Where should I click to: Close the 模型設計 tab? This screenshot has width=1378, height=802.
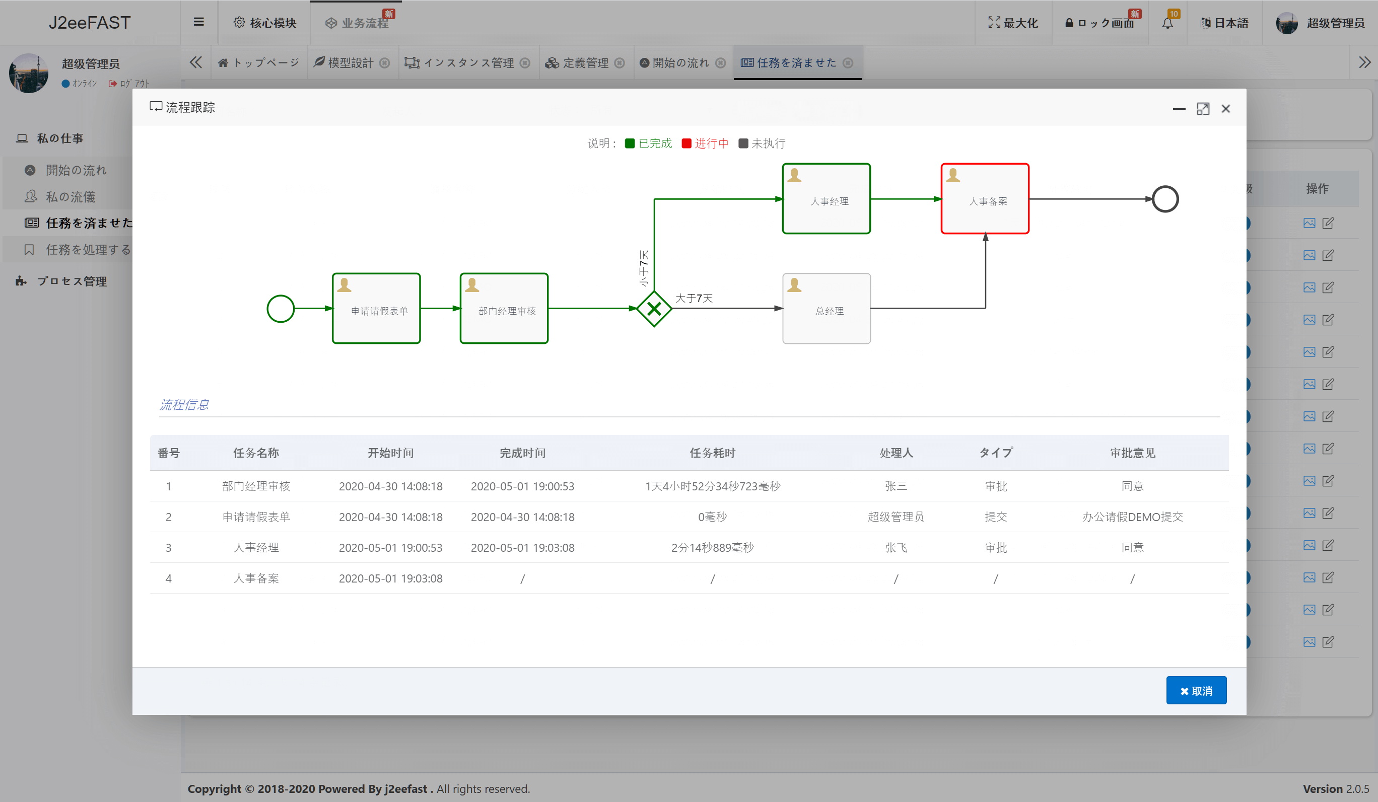coord(384,63)
